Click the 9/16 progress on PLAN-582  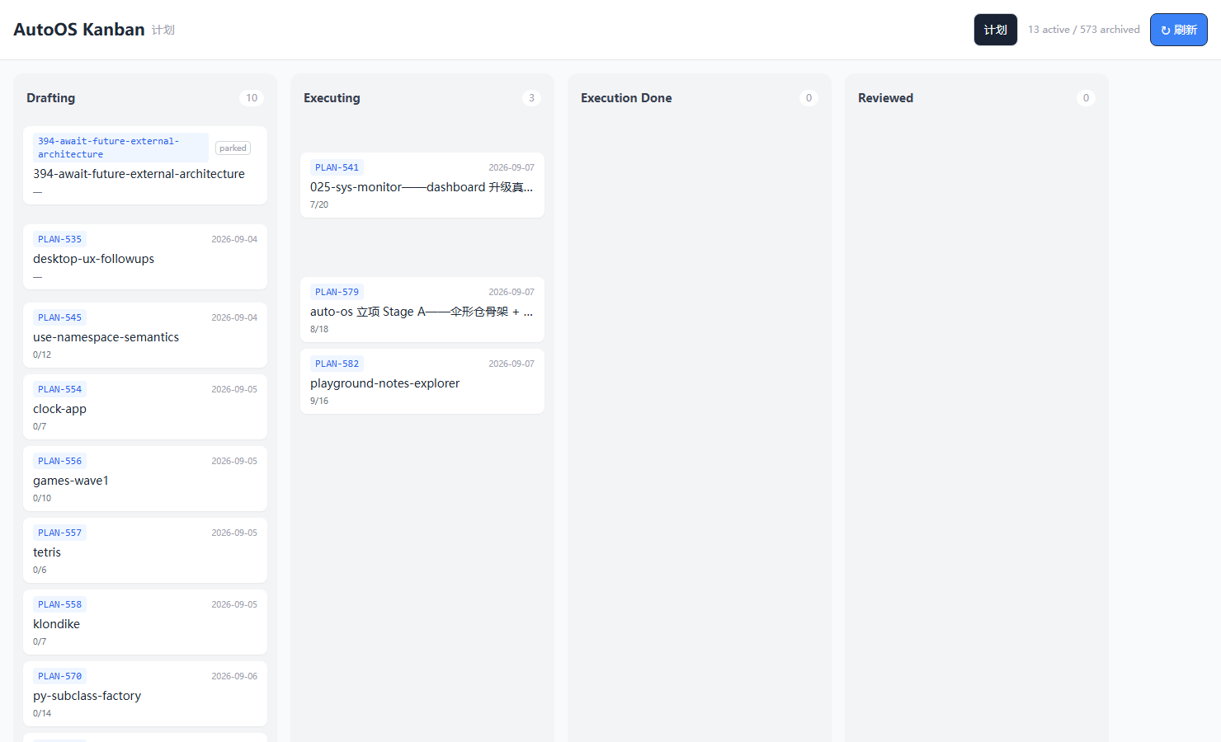[x=319, y=401]
